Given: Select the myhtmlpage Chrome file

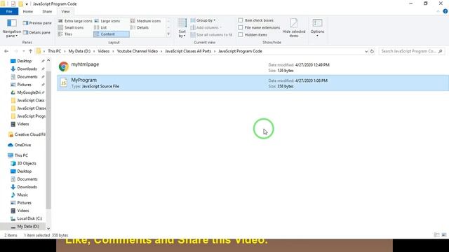Looking at the screenshot, I should tap(253, 67).
